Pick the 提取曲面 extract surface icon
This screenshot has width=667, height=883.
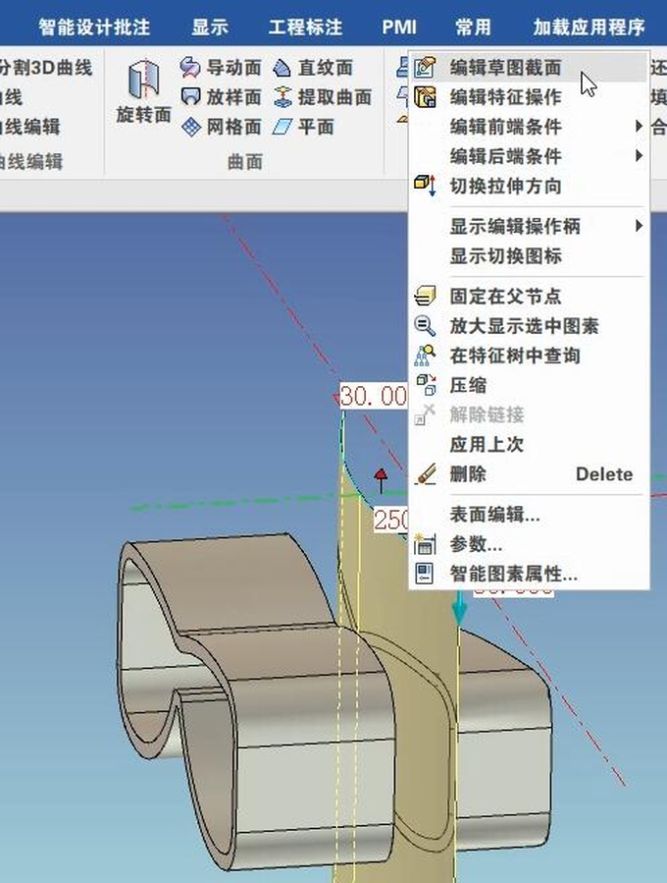pyautogui.click(x=282, y=97)
